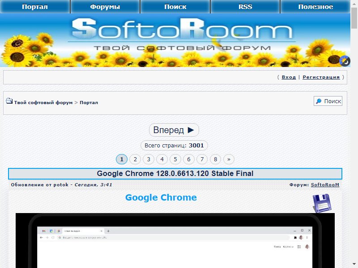Click the » last pages arrow
This screenshot has width=358, height=268.
(x=229, y=159)
